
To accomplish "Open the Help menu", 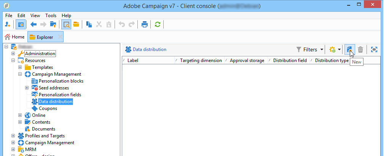I will (66, 15).
